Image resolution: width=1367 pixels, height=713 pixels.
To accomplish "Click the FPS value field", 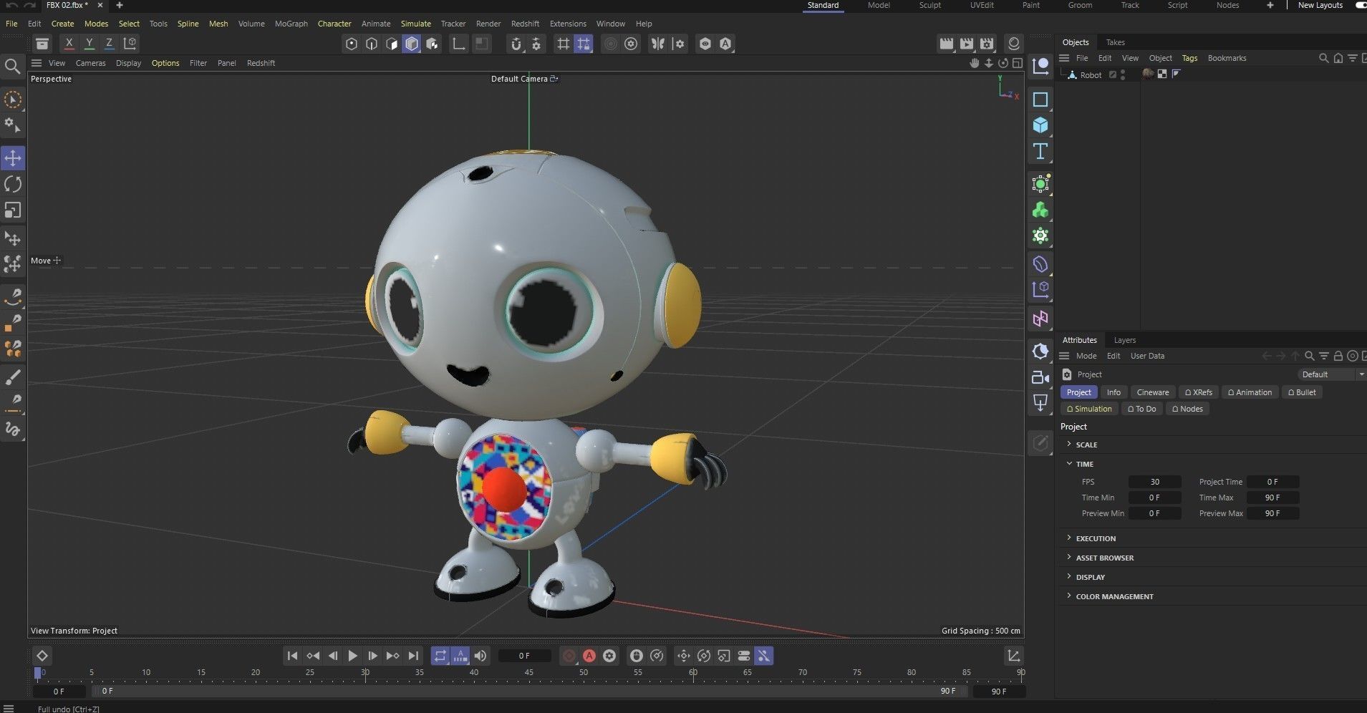I will (1154, 482).
